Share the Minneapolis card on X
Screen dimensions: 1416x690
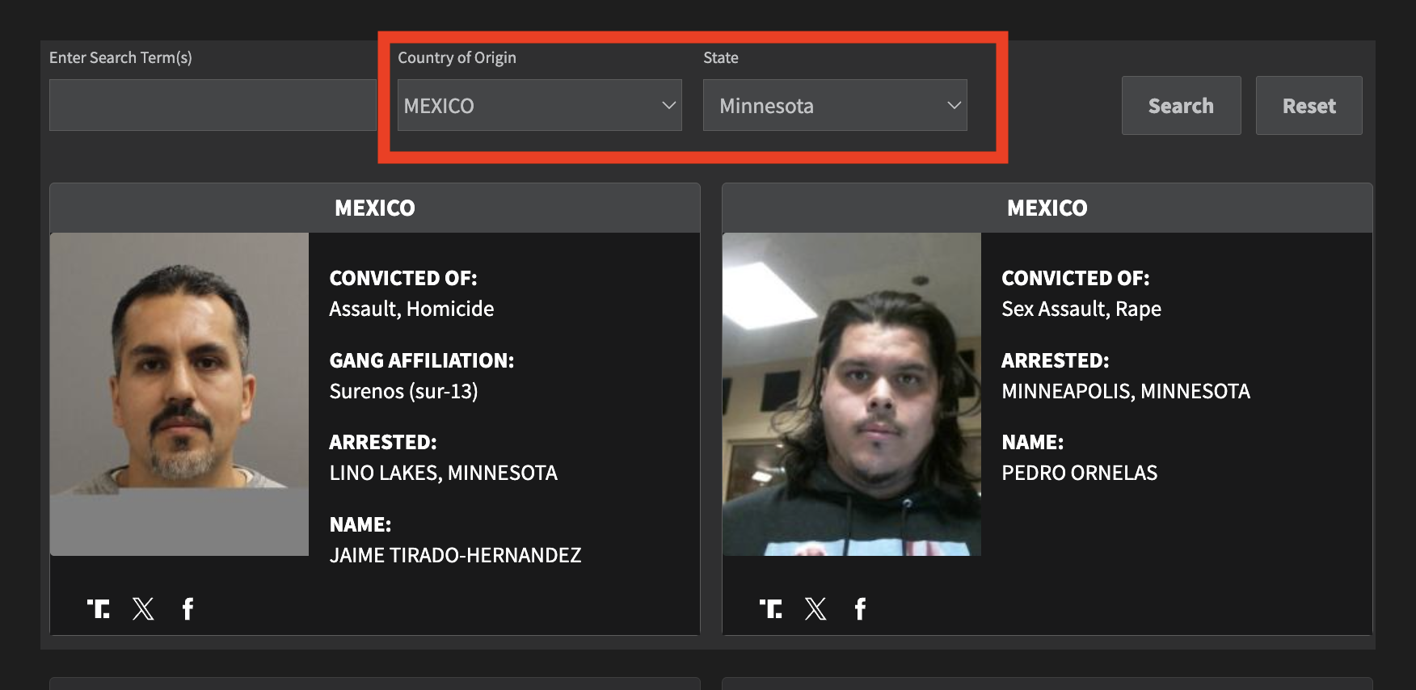(815, 608)
